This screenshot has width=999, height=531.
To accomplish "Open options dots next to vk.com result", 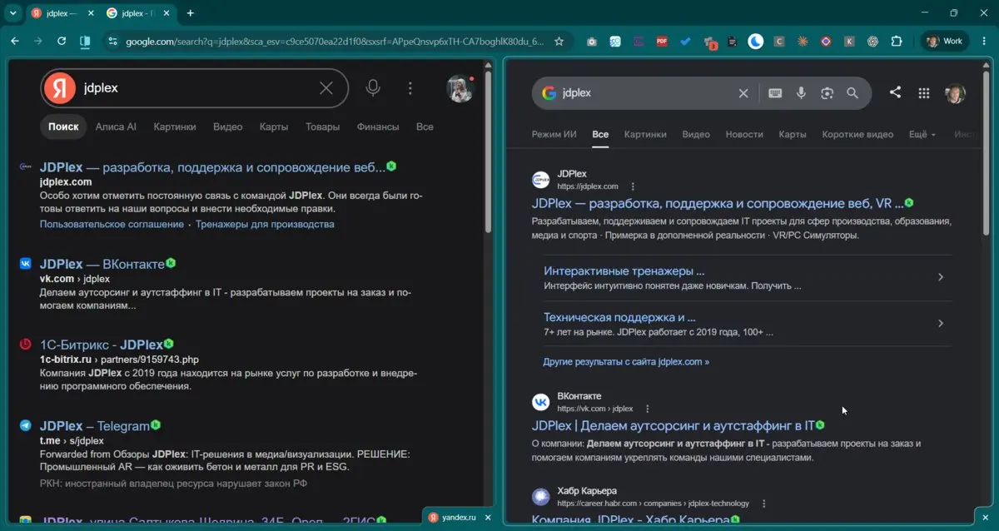I will point(648,409).
